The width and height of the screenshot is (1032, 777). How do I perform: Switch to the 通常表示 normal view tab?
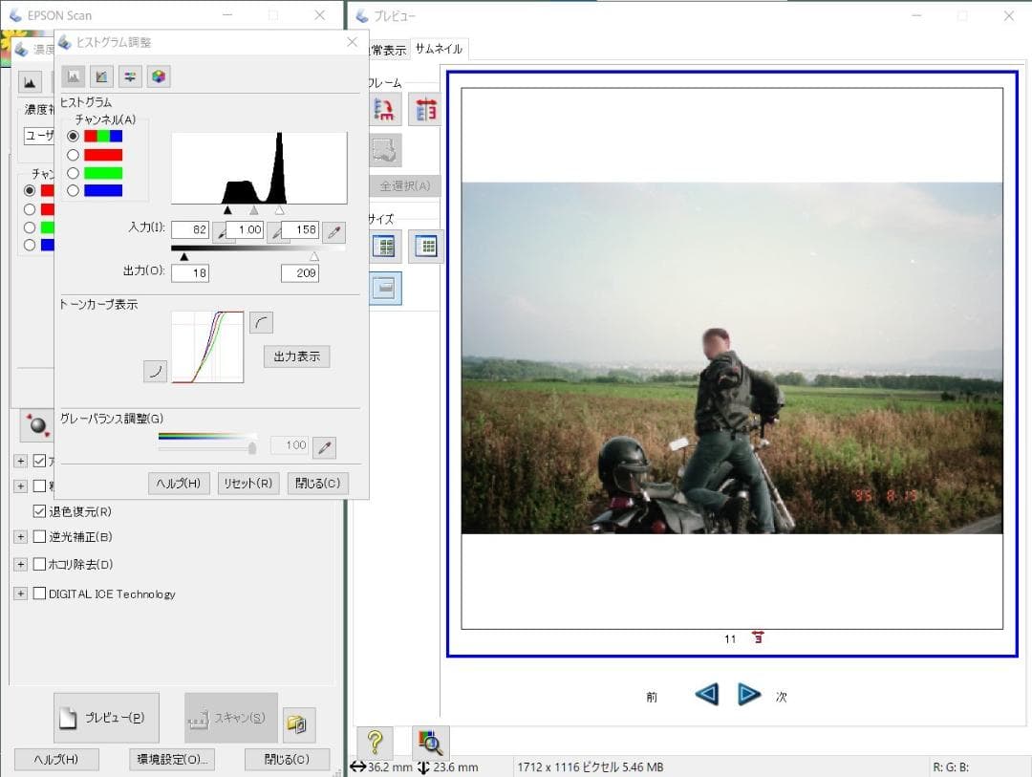tap(387, 50)
